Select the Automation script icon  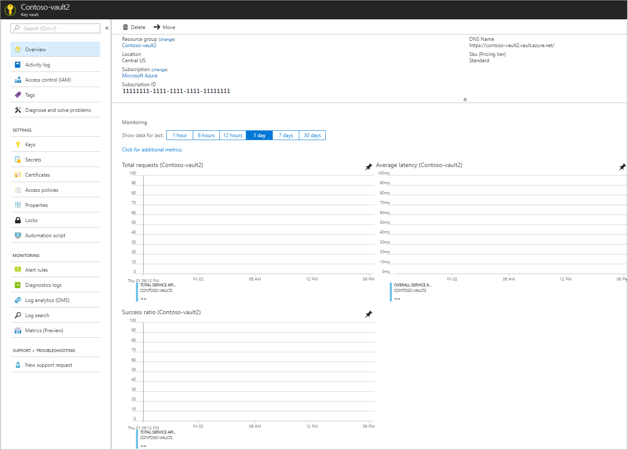[18, 235]
